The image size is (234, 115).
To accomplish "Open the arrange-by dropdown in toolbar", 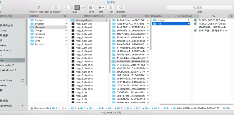I will 92,8.
